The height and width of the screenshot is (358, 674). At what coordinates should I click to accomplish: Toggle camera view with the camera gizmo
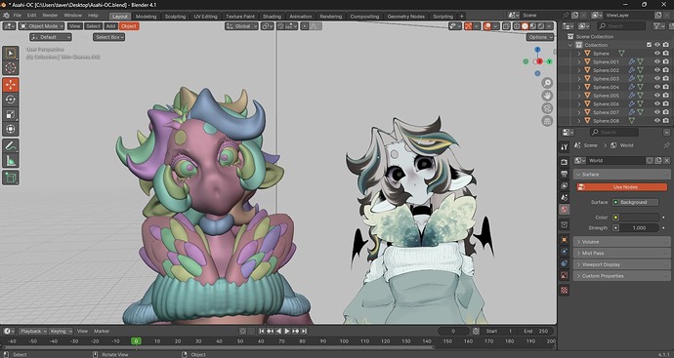coord(547,108)
